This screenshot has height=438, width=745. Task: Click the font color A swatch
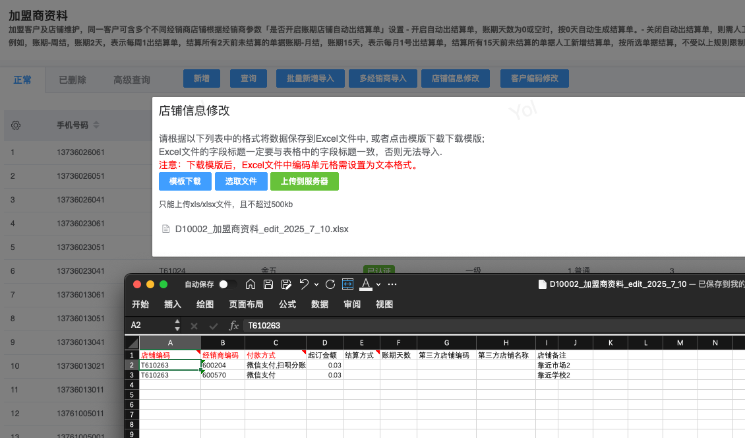[x=367, y=284]
